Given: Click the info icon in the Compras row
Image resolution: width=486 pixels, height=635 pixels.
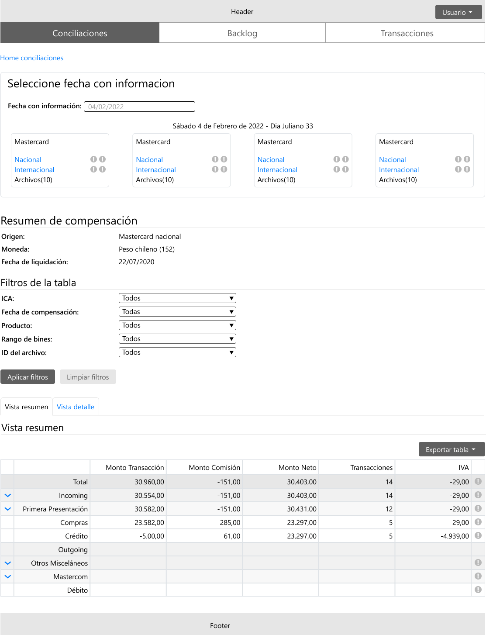Looking at the screenshot, I should click(x=478, y=522).
